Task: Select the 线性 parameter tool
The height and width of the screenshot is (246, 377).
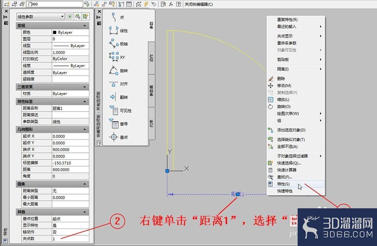Action: click(119, 31)
